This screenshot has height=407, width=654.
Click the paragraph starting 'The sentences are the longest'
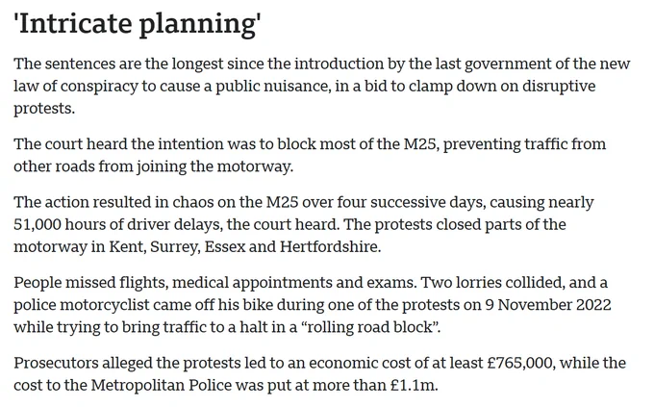321,86
